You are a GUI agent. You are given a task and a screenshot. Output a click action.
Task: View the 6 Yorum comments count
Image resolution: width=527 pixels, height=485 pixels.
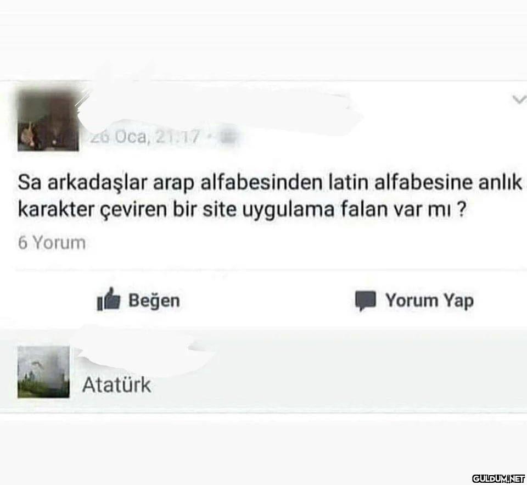click(52, 243)
